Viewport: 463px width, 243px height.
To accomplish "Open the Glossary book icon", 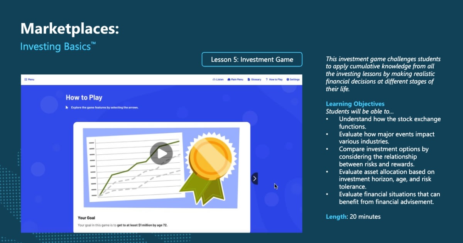I will point(248,79).
